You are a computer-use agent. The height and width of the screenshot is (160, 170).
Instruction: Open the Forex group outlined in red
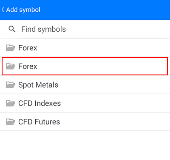coord(85,66)
